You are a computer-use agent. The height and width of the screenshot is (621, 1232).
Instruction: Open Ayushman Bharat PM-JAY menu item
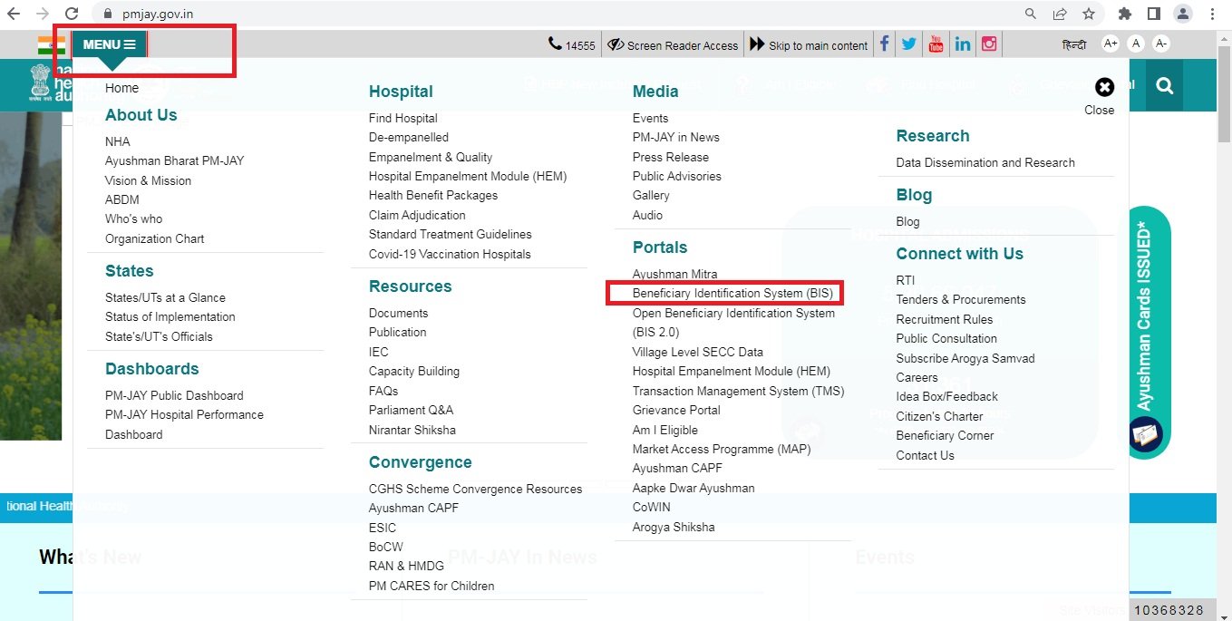pyautogui.click(x=175, y=160)
